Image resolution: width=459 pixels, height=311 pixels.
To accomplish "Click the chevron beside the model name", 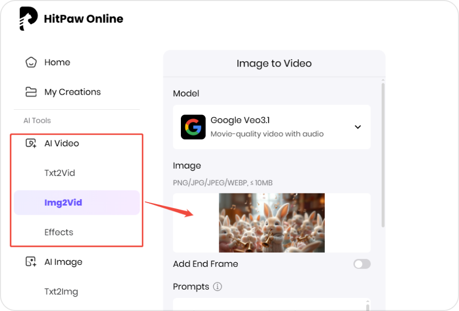I will click(358, 127).
